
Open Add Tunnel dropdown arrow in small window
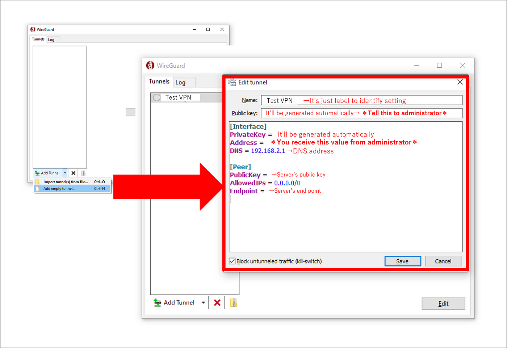65,173
